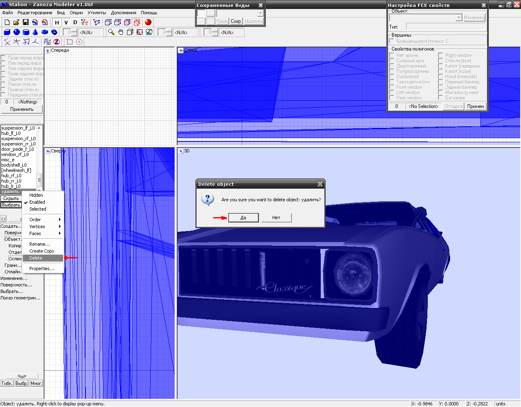Select the dashed rectangle selection tool
Viewport: 521px width, 407px height.
[70, 42]
